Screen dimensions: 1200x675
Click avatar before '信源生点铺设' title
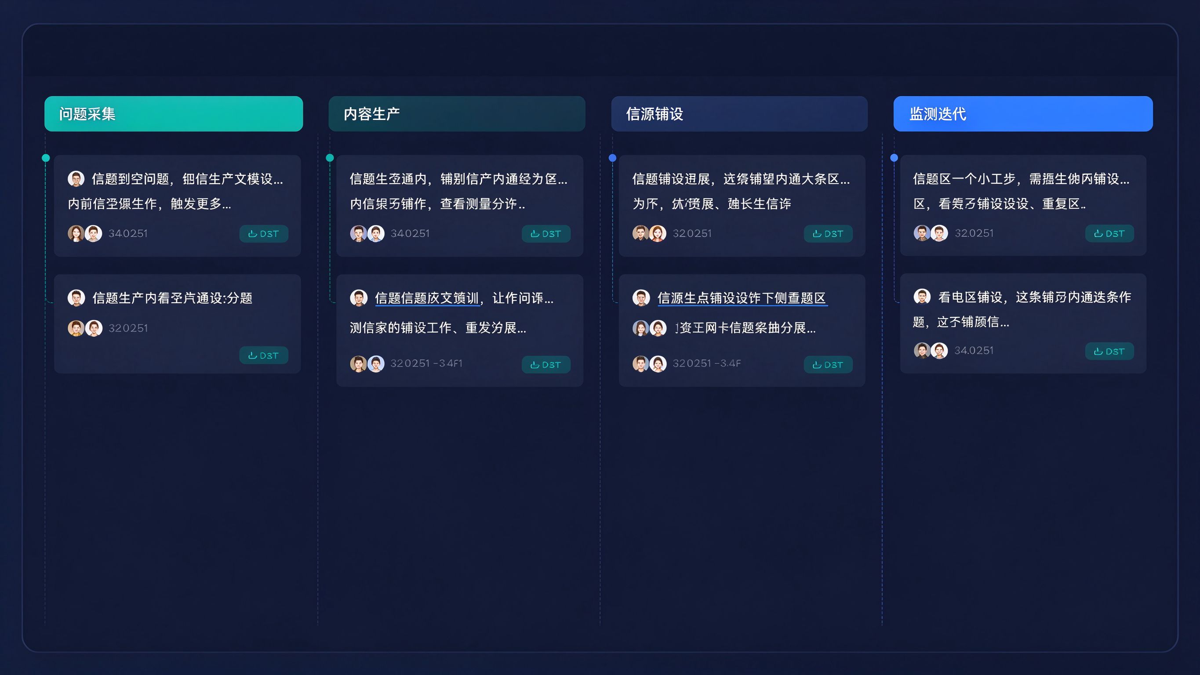coord(641,298)
